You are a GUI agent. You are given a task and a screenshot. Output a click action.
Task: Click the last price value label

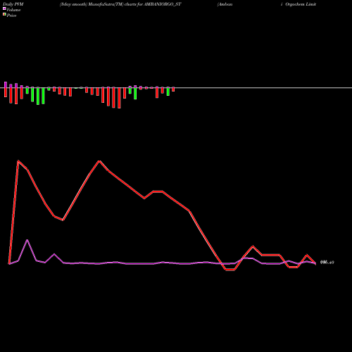point(327,263)
